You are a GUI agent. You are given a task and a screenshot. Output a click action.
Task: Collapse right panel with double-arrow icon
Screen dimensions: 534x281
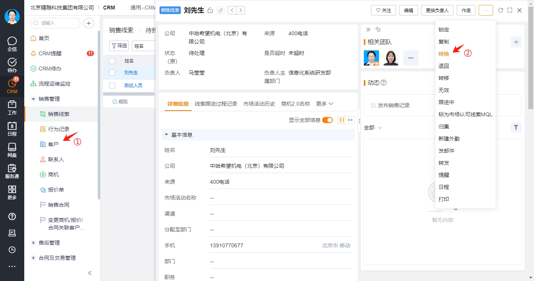point(368,30)
